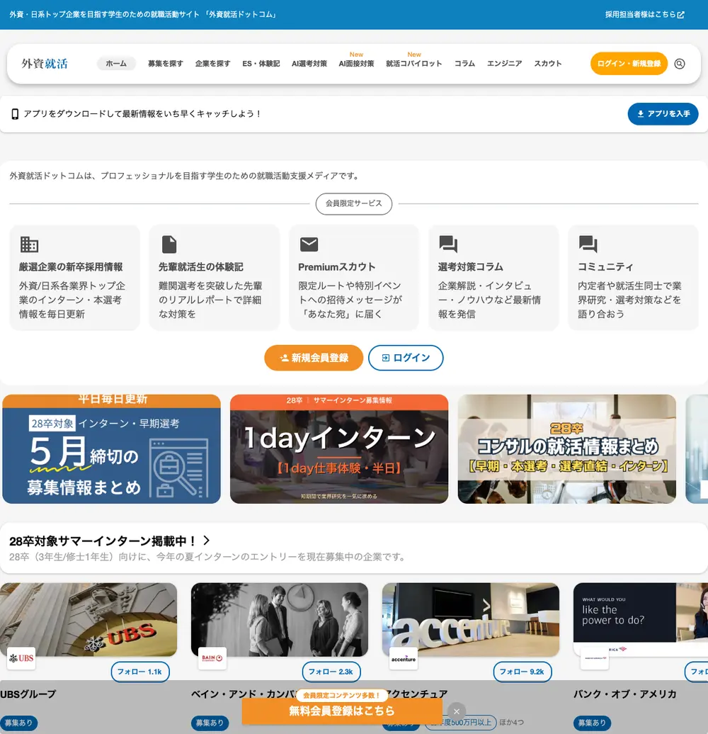708x734 pixels.
Task: Click the 28卒対象サマーインターン掲載中！ heading
Action: point(103,541)
